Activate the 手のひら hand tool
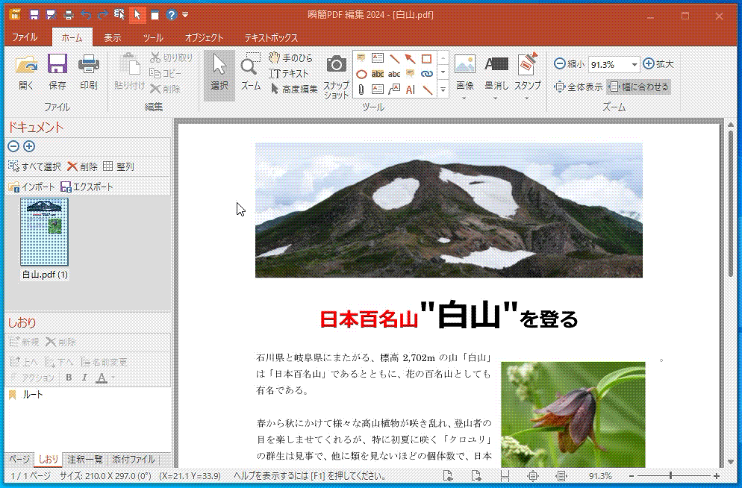 [291, 58]
